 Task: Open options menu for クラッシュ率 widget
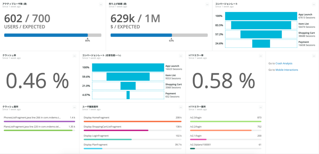click(74, 56)
